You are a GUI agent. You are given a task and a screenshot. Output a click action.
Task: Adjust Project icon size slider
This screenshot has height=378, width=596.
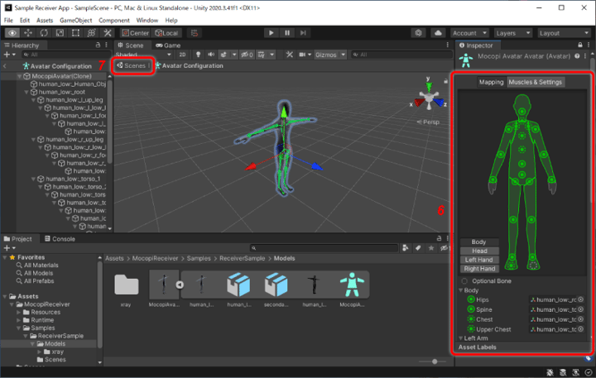pyautogui.click(x=435, y=361)
